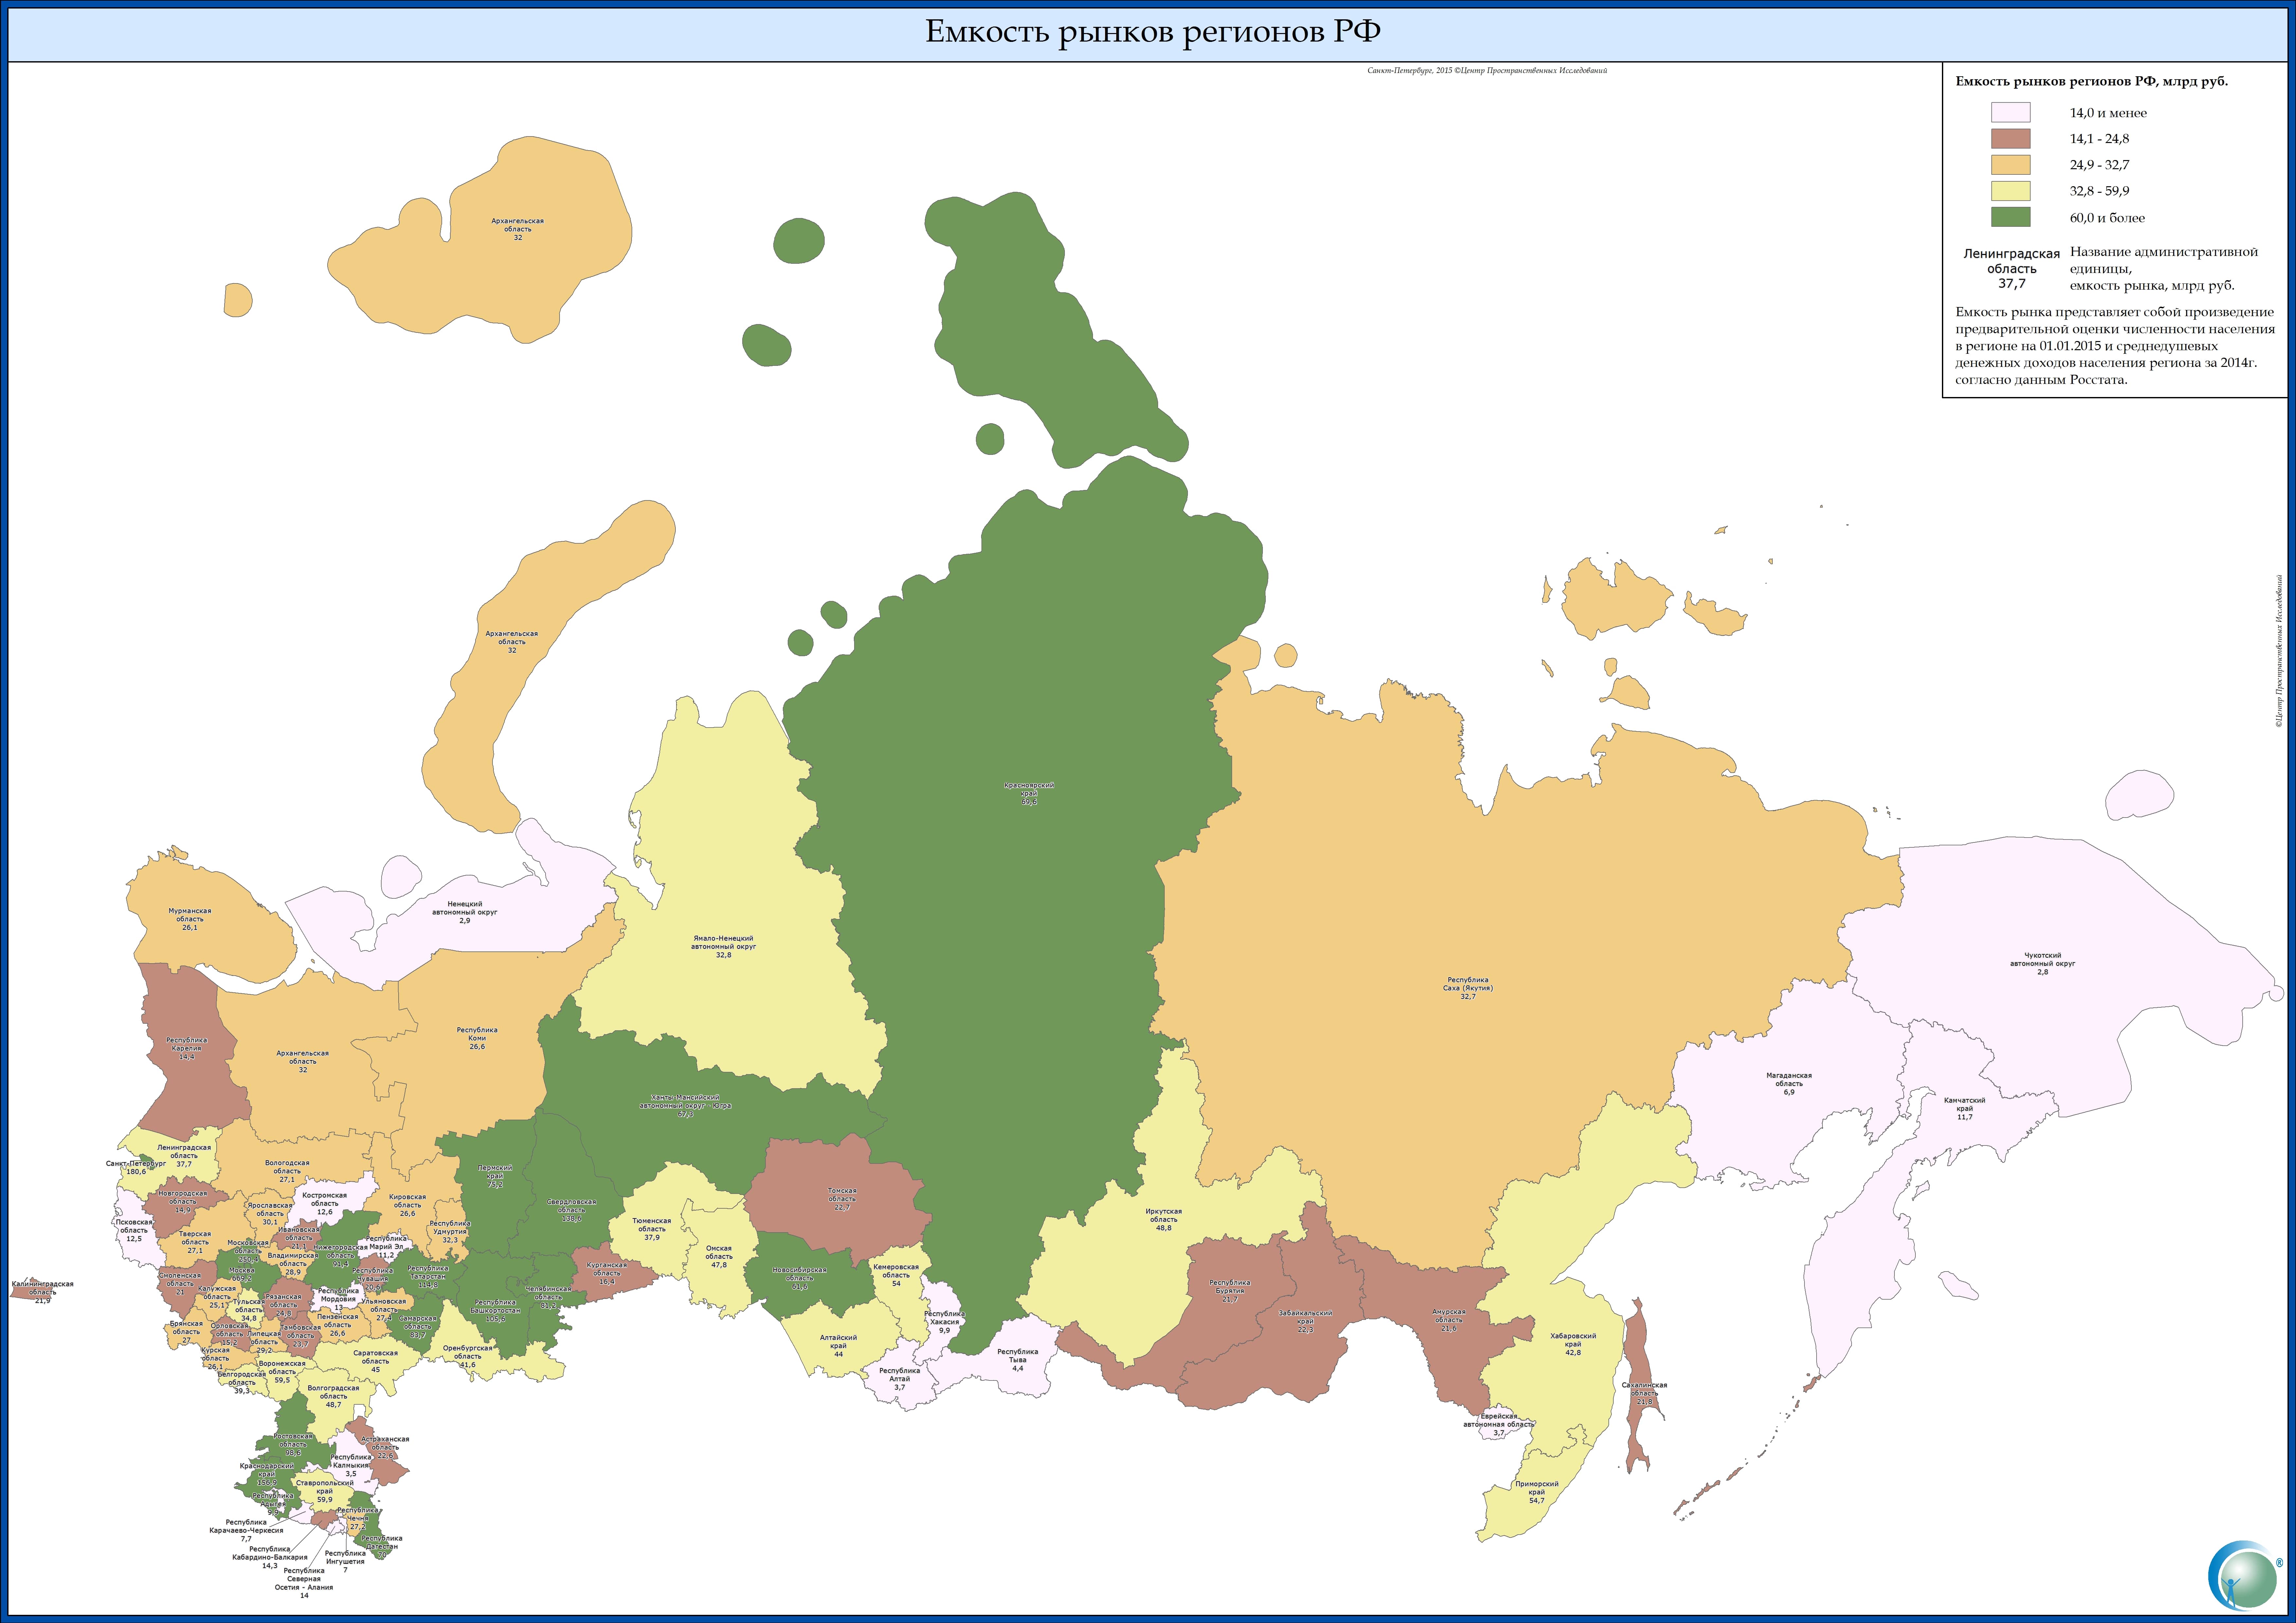This screenshot has height=1623, width=2296.
Task: Click the 'Томская область 22,7' label
Action: [842, 1199]
